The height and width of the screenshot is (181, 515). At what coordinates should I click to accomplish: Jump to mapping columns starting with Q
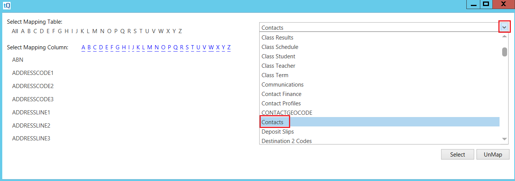point(176,47)
